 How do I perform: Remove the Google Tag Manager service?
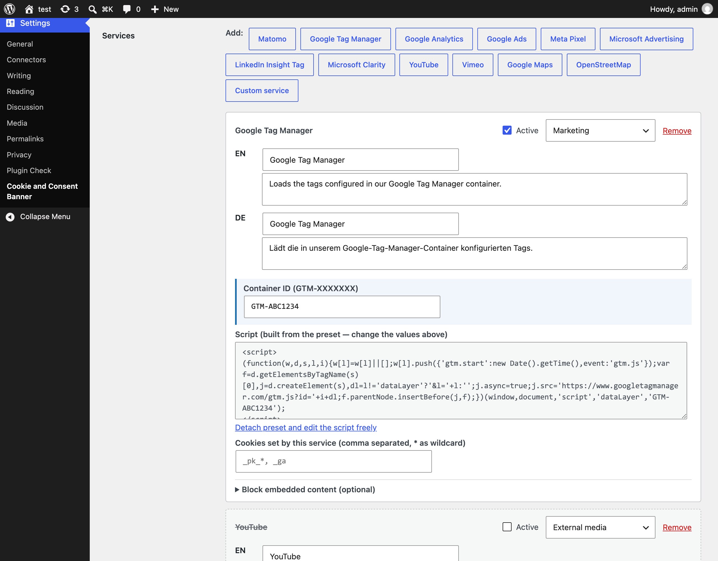pyautogui.click(x=677, y=130)
